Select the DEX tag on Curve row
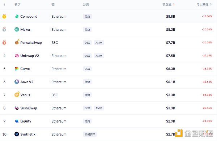Viewport: 217px width, 141px height. [87, 69]
